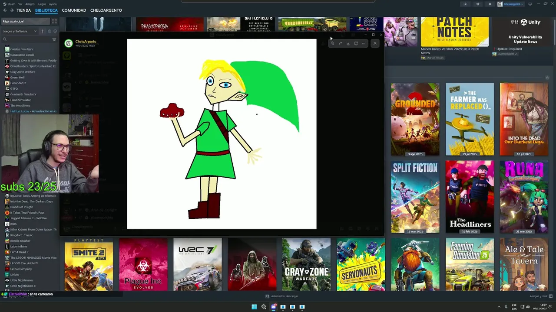Click the library search field
The height and width of the screenshot is (312, 556).
[27, 39]
